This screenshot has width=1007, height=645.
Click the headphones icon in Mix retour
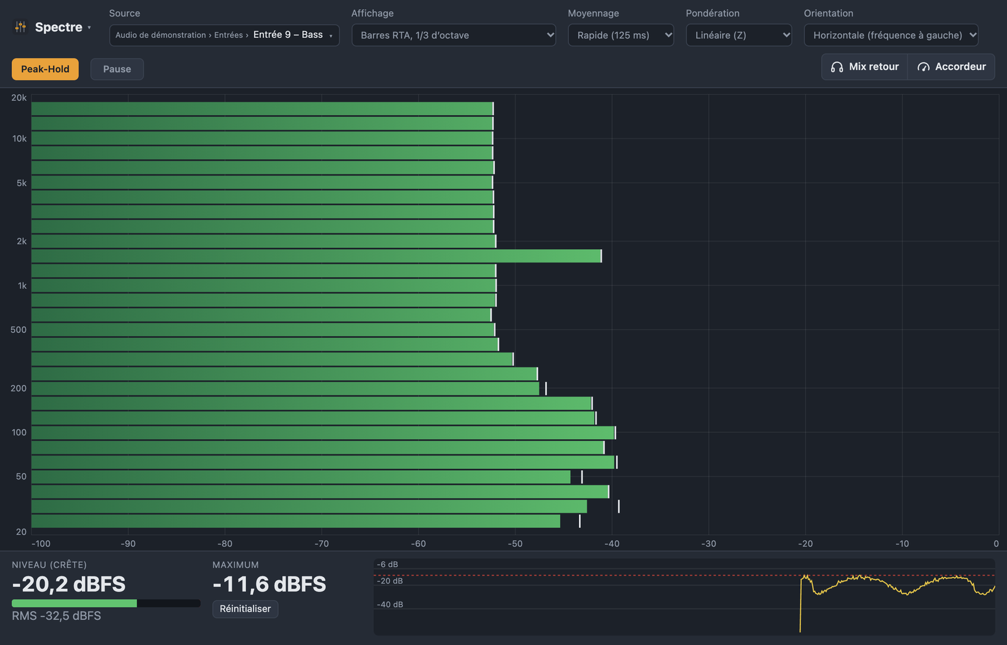[x=836, y=67]
